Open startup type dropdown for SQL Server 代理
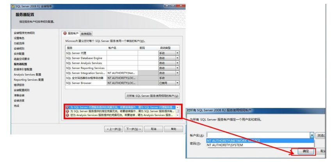Image resolution: width=333 pixels, height=162 pixels. point(177,53)
